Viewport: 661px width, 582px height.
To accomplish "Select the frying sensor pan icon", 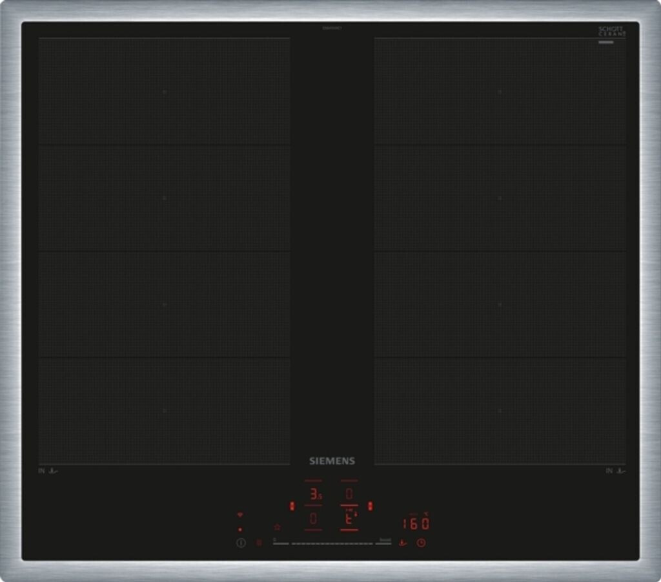I will point(403,543).
